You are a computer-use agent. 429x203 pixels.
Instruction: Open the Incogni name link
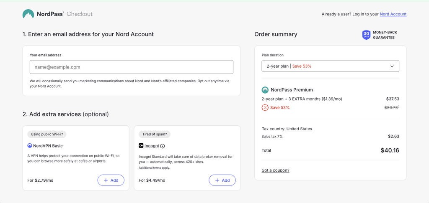pos(152,146)
